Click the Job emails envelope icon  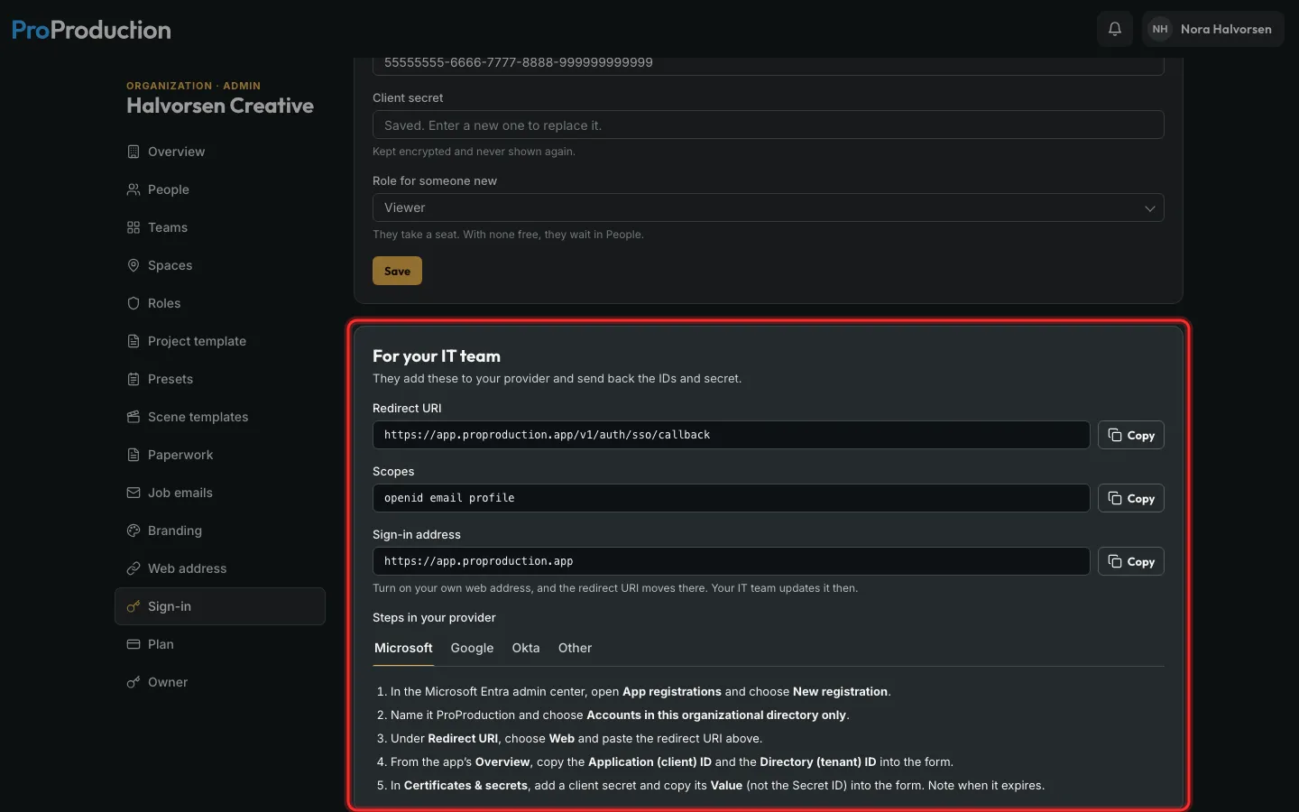pyautogui.click(x=134, y=493)
